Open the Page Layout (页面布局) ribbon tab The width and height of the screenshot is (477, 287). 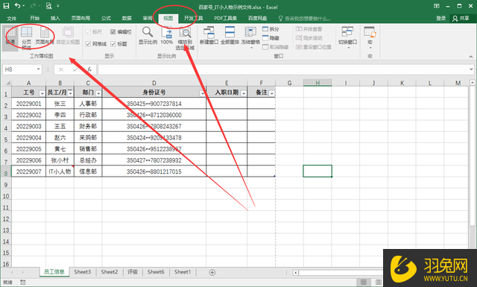click(x=80, y=18)
